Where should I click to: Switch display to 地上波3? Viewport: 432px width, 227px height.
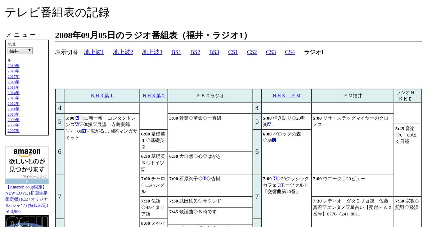pos(152,52)
